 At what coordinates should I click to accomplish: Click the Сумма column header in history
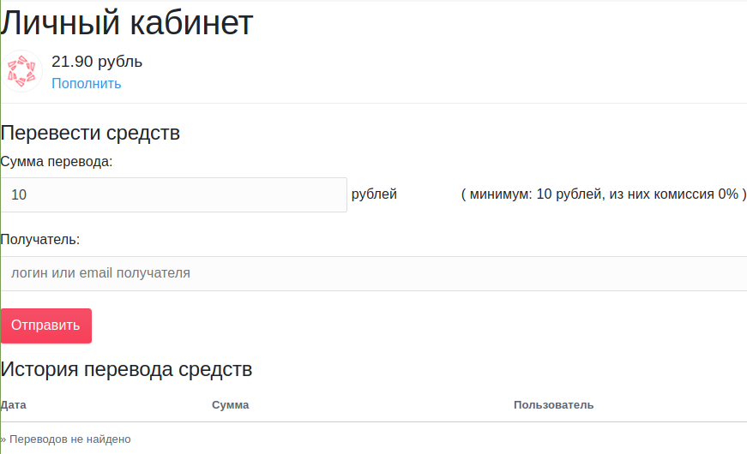(230, 404)
